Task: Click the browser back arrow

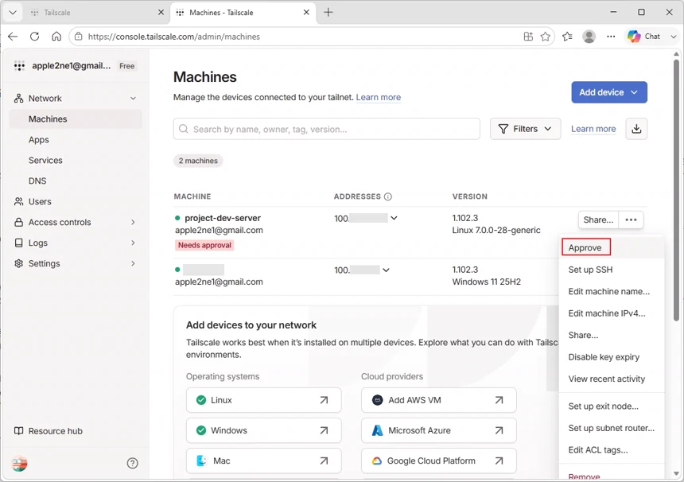Action: 13,37
